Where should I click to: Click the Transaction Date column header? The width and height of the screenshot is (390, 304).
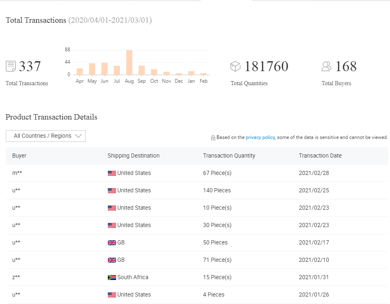coord(320,156)
